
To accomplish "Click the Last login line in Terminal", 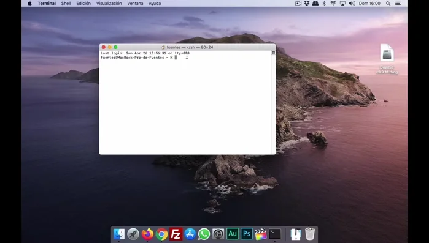I will (x=145, y=53).
